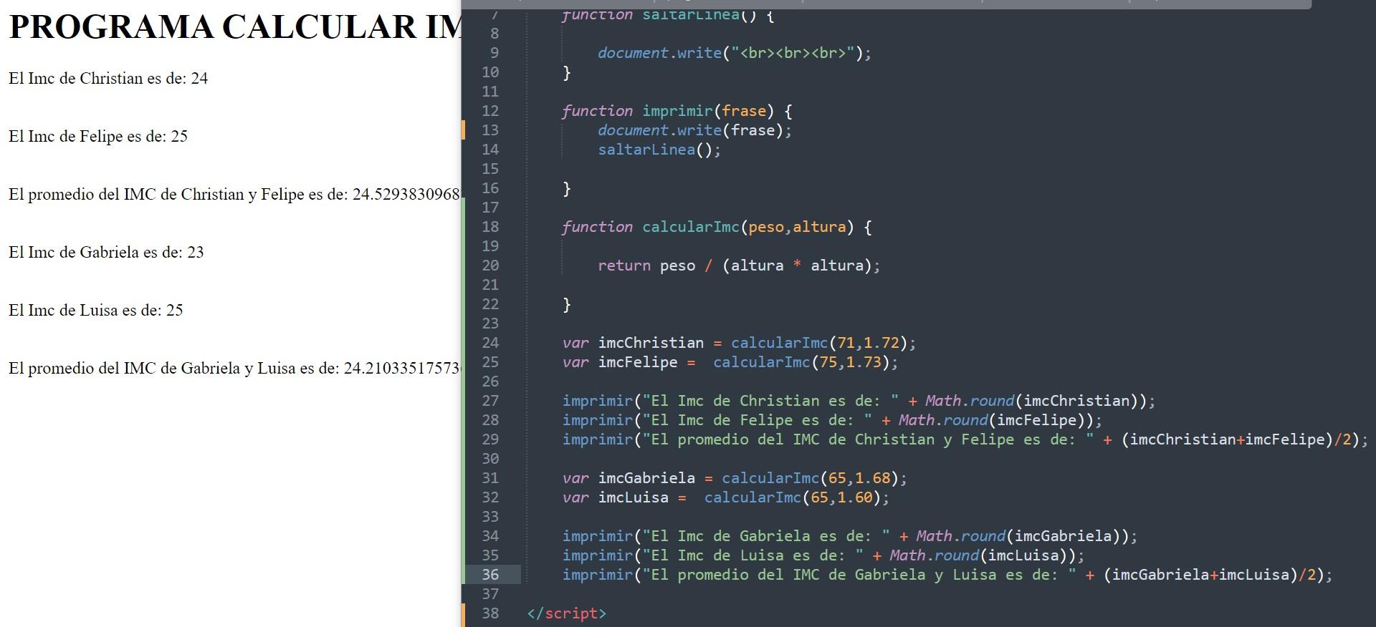
Task: Click the "El Imc de Luisa es de: " string in code
Action: tap(752, 555)
